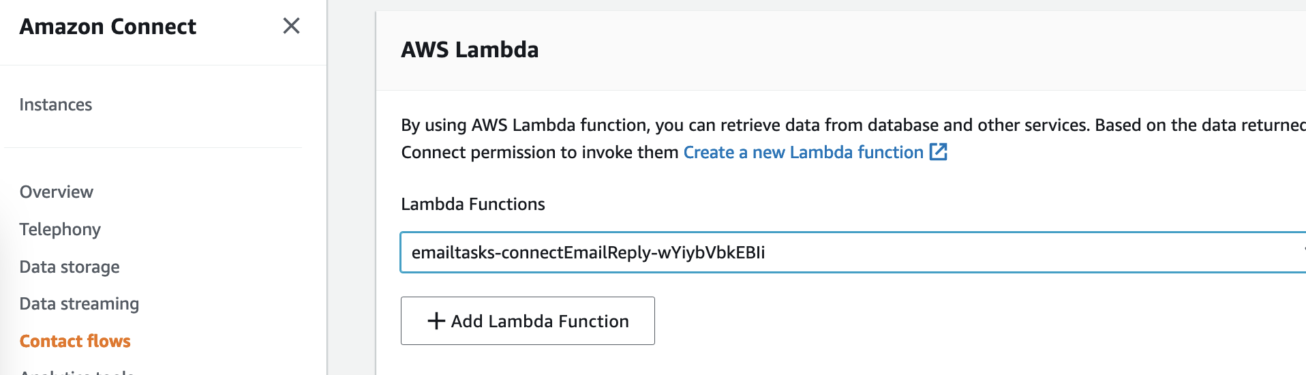Open the Lambda Functions dropdown field
1306x375 pixels.
[x=853, y=252]
